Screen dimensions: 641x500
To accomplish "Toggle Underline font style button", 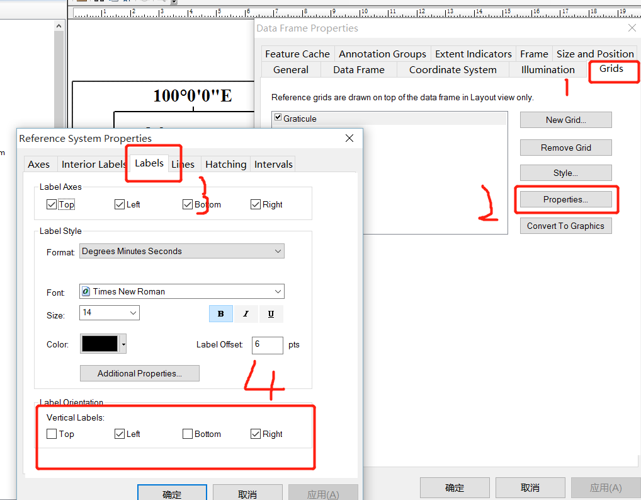I will point(271,313).
